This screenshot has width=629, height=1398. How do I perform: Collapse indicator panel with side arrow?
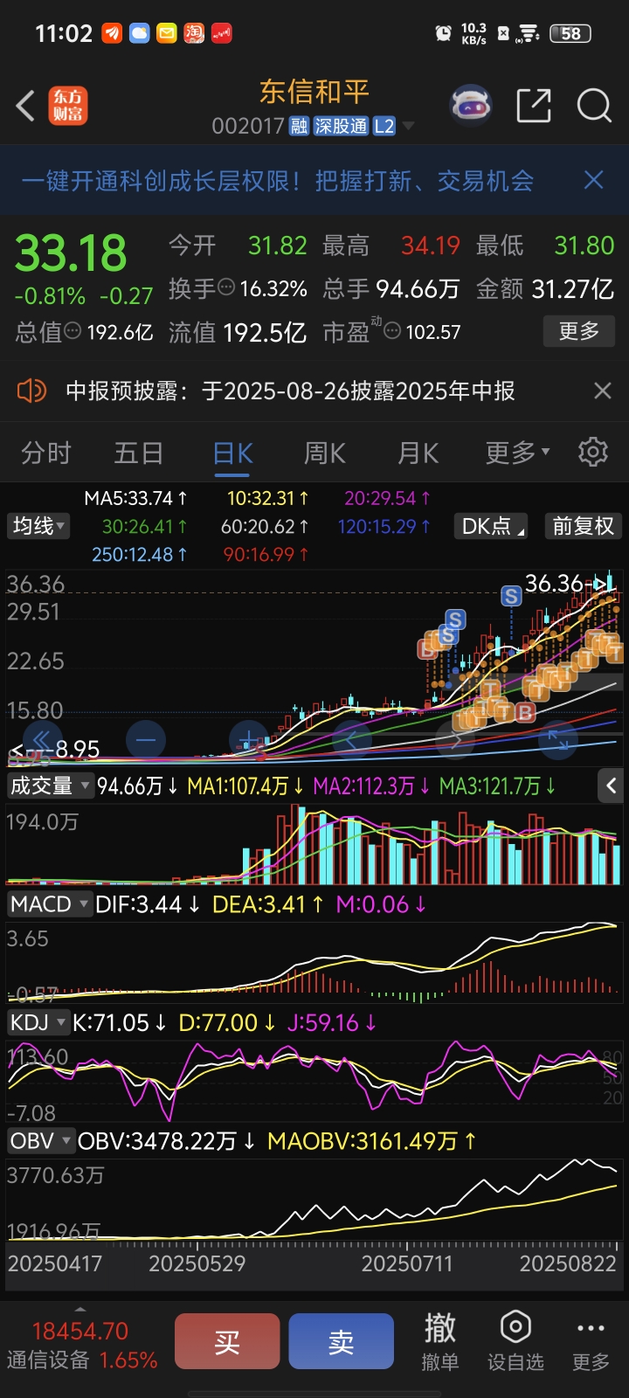pos(612,786)
